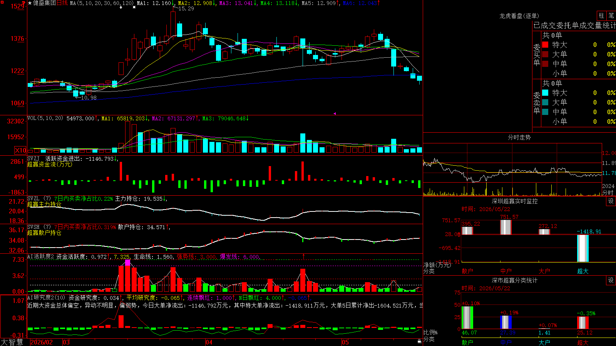This screenshot has width=616, height=346.
Task: Click the 超赢资金流(万元) label
Action: pos(50,164)
